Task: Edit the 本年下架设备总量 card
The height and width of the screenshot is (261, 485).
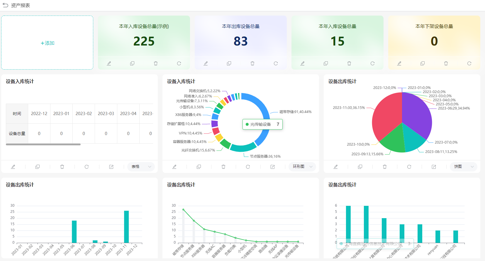Action: [399, 63]
